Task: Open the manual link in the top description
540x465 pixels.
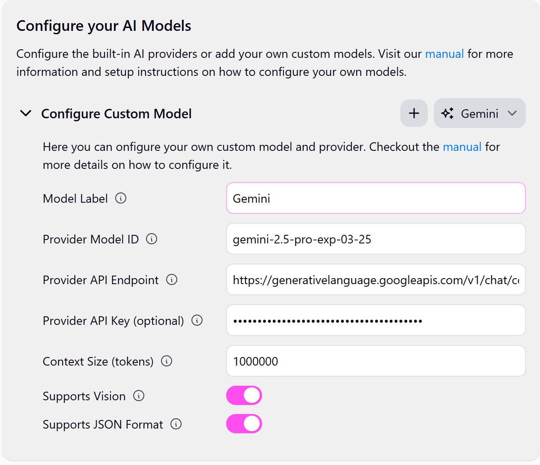Action: (x=445, y=54)
